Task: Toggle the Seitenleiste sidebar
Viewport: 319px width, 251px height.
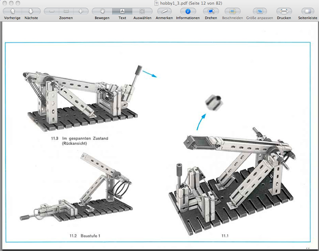Action: coord(307,11)
